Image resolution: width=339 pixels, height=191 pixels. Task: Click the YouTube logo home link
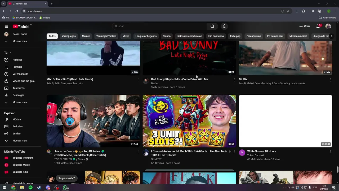pos(21,26)
